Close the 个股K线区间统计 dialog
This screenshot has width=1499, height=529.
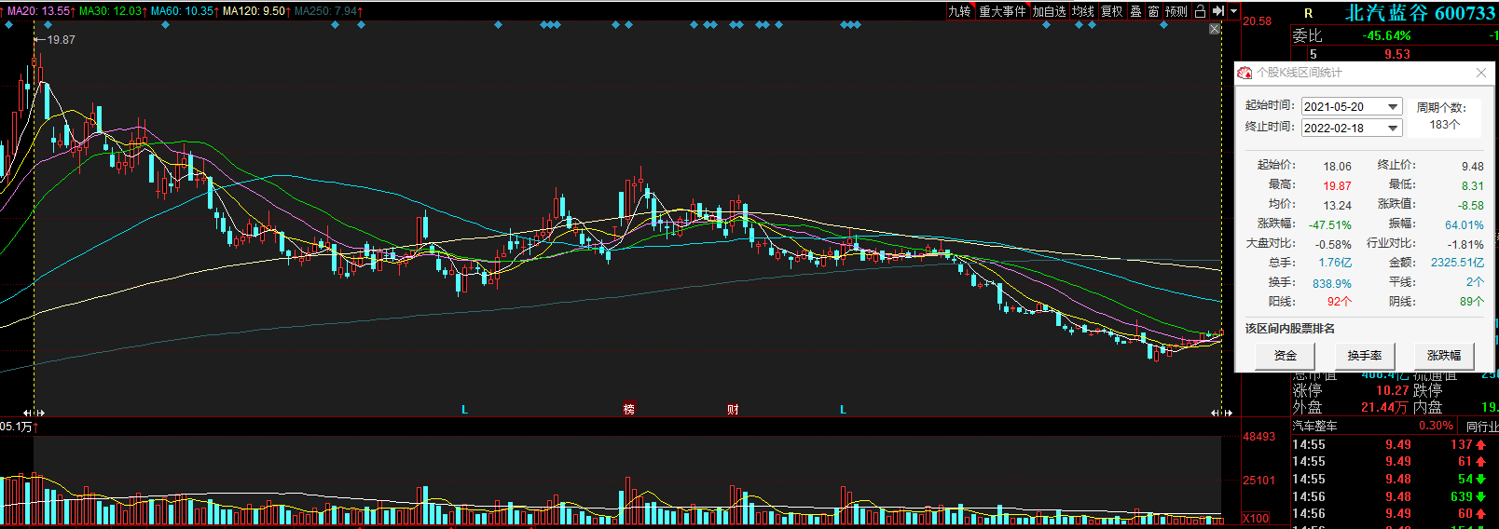pos(1481,73)
